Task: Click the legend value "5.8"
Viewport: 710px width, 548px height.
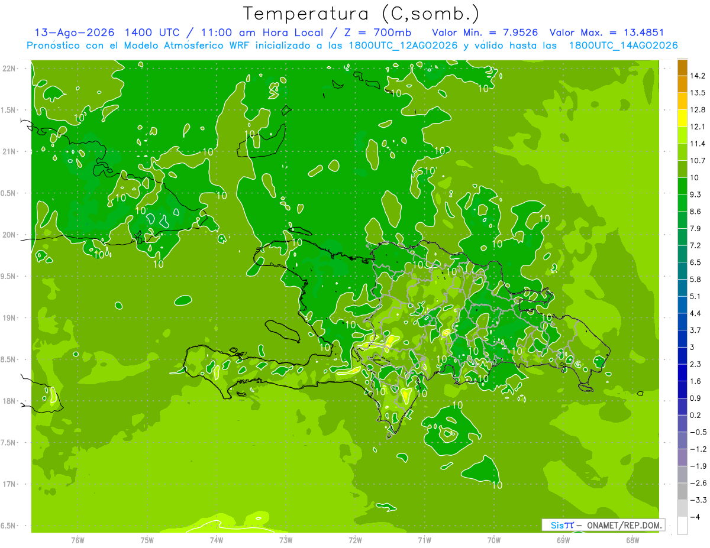Action: 696,279
